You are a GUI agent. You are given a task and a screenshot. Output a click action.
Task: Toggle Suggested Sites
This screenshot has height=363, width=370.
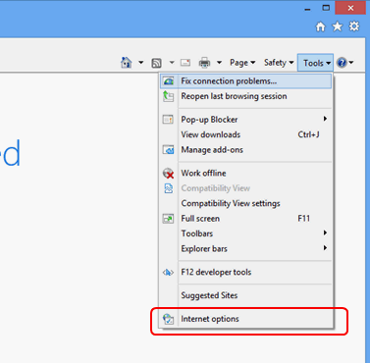pos(245,295)
